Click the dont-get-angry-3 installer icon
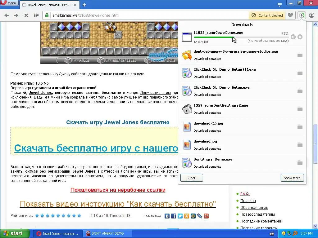 tap(187, 55)
